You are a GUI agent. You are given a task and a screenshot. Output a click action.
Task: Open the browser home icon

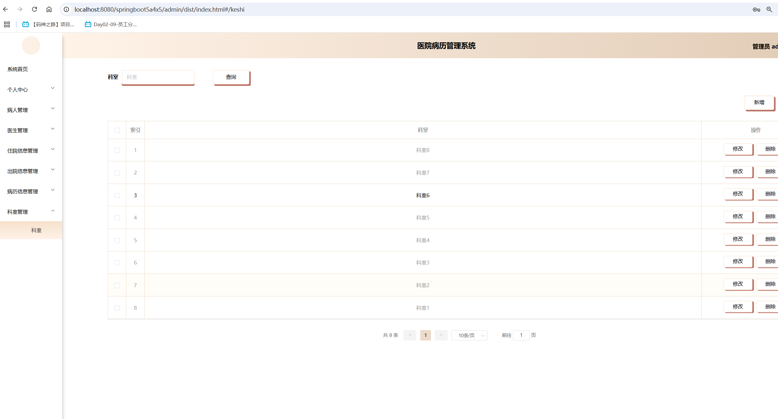point(49,9)
